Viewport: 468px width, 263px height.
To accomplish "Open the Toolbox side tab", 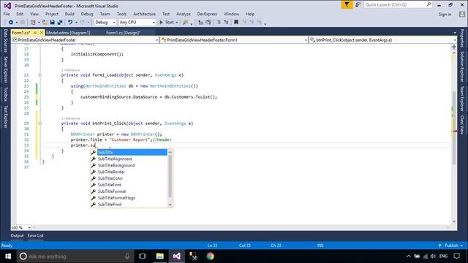I will click(5, 94).
